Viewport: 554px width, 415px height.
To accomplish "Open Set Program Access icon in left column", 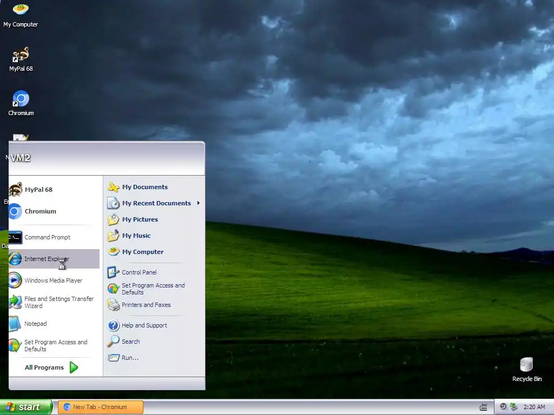I will pos(15,345).
